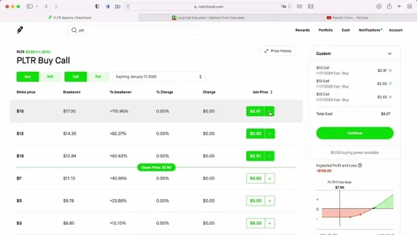Click the translate icon in address bar

(x=283, y=7)
